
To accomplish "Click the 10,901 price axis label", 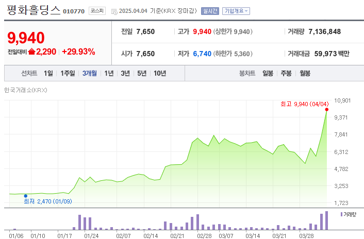I will [342, 100].
